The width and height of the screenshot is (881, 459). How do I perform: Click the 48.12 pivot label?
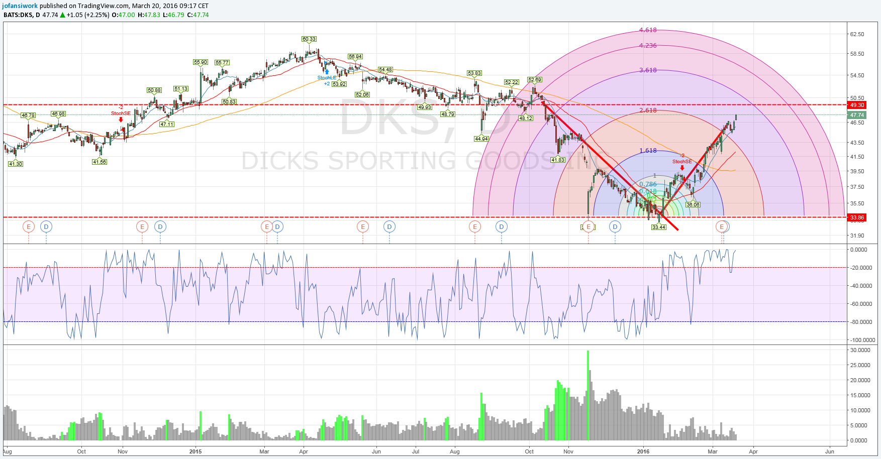[526, 118]
